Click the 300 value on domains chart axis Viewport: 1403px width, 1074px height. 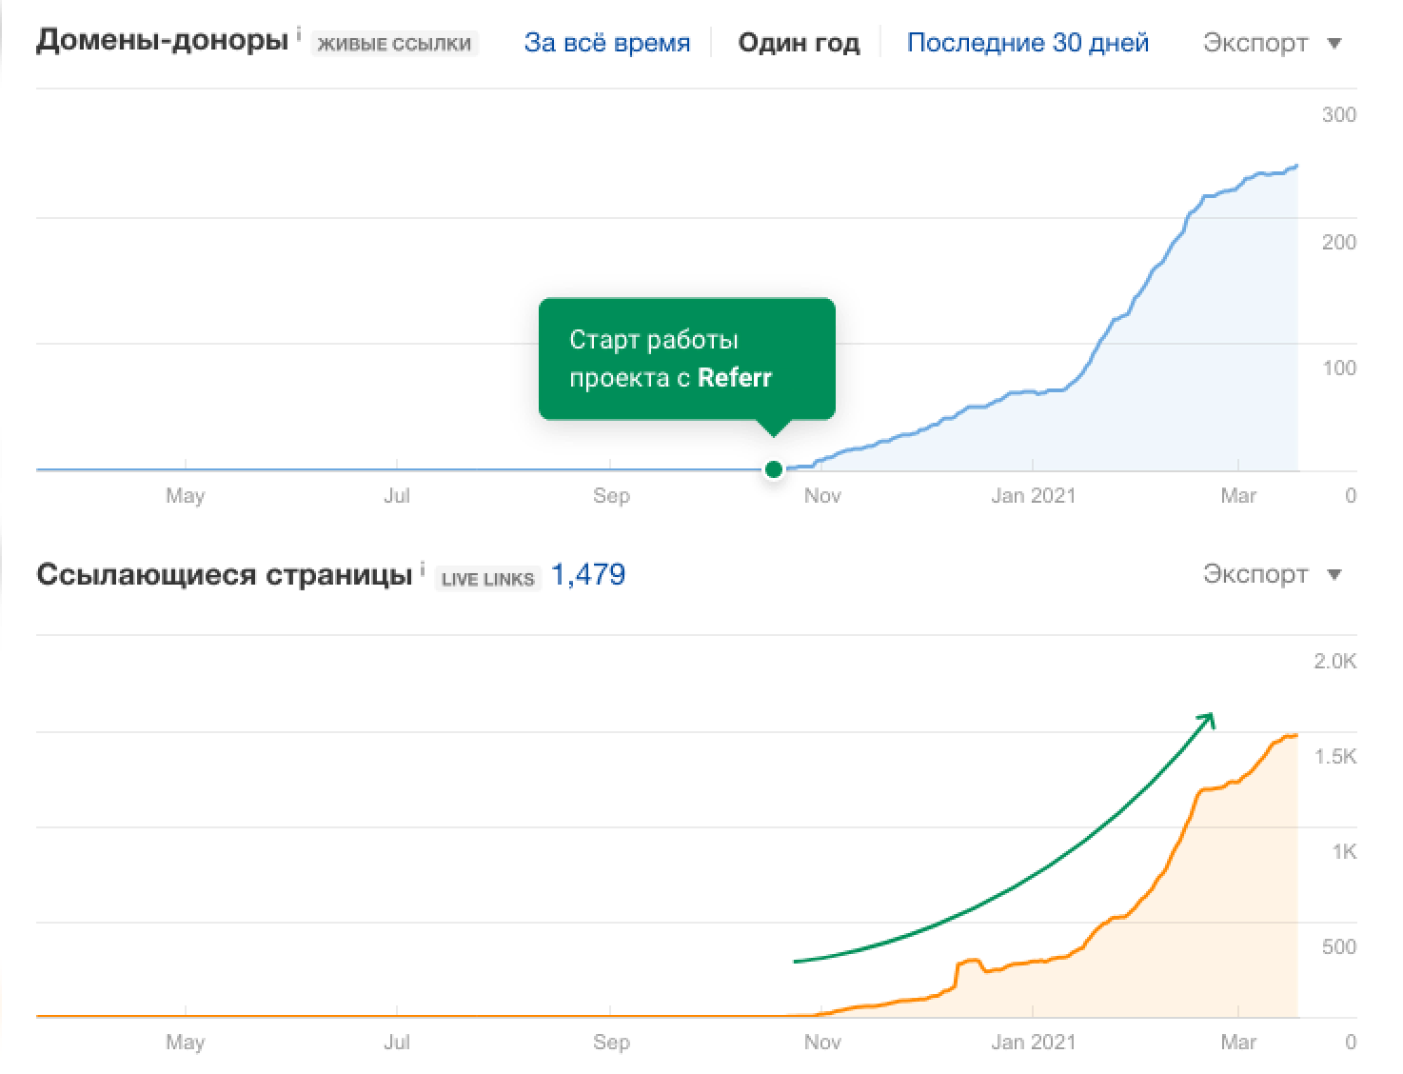click(1338, 115)
